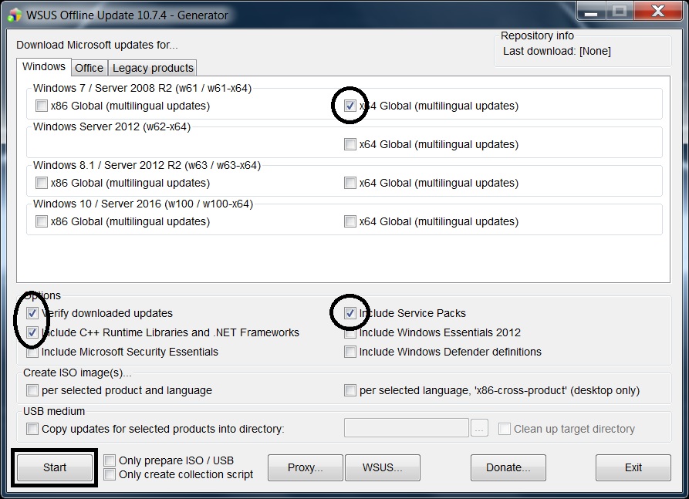
Task: Check Windows 8.1 x86 Global updates
Action: pyautogui.click(x=42, y=183)
